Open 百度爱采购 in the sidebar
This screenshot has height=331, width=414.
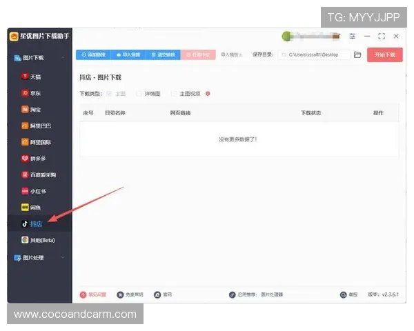tap(39, 174)
